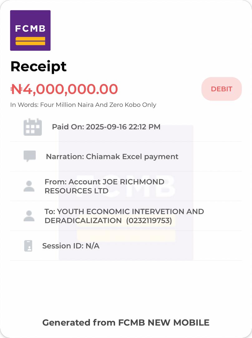Click the yellow bars in the FCMB logo
This screenshot has width=252, height=338.
[x=30, y=41]
